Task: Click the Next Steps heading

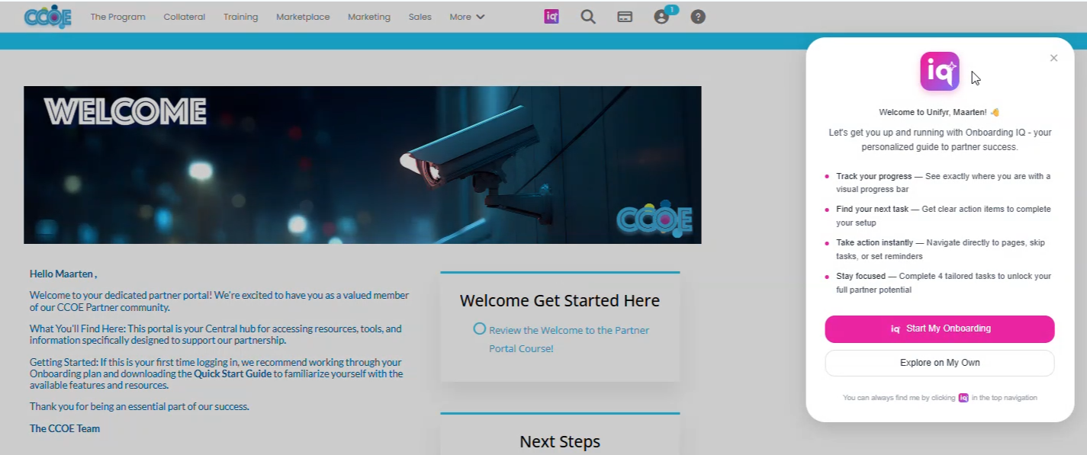Action: tap(559, 441)
